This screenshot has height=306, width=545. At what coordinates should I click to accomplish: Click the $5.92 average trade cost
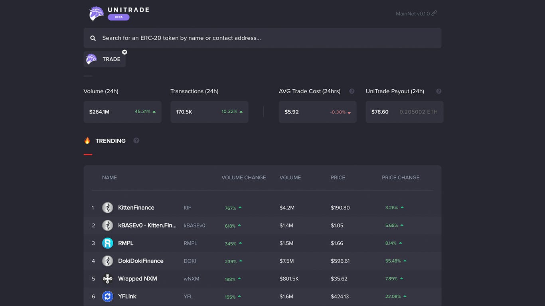pyautogui.click(x=292, y=112)
